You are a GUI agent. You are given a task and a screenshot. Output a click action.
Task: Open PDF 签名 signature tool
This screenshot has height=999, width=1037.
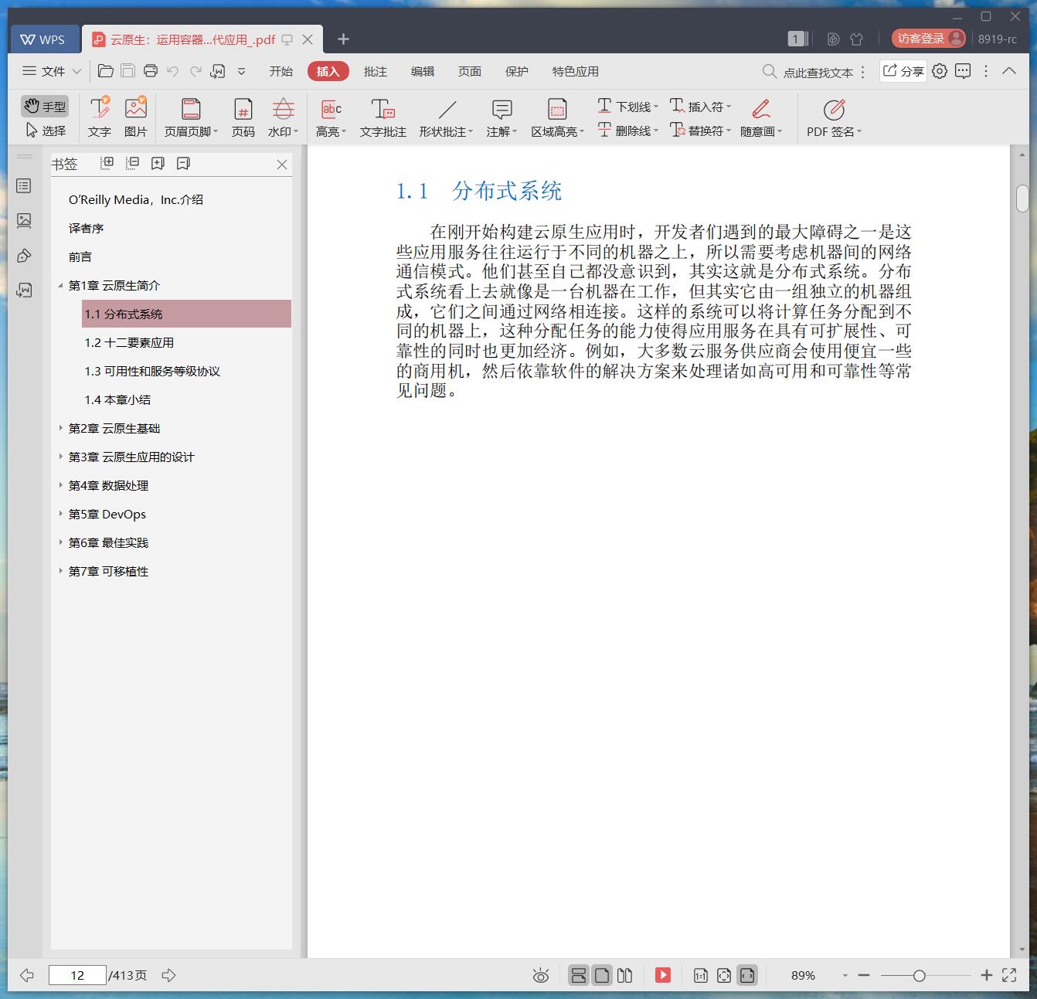click(834, 117)
